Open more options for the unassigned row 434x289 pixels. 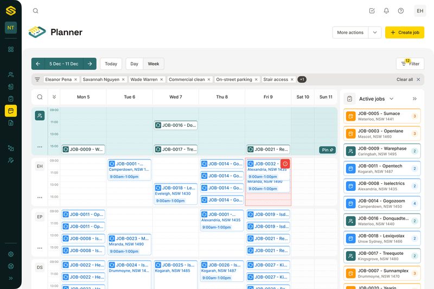point(40,147)
